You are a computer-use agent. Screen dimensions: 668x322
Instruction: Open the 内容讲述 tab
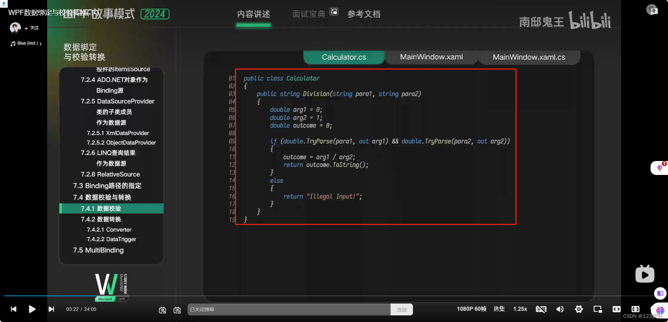click(x=254, y=14)
